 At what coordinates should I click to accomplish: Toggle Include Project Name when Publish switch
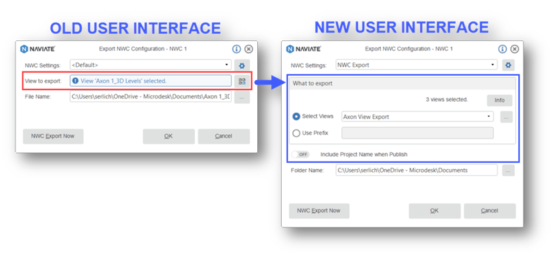(x=301, y=154)
